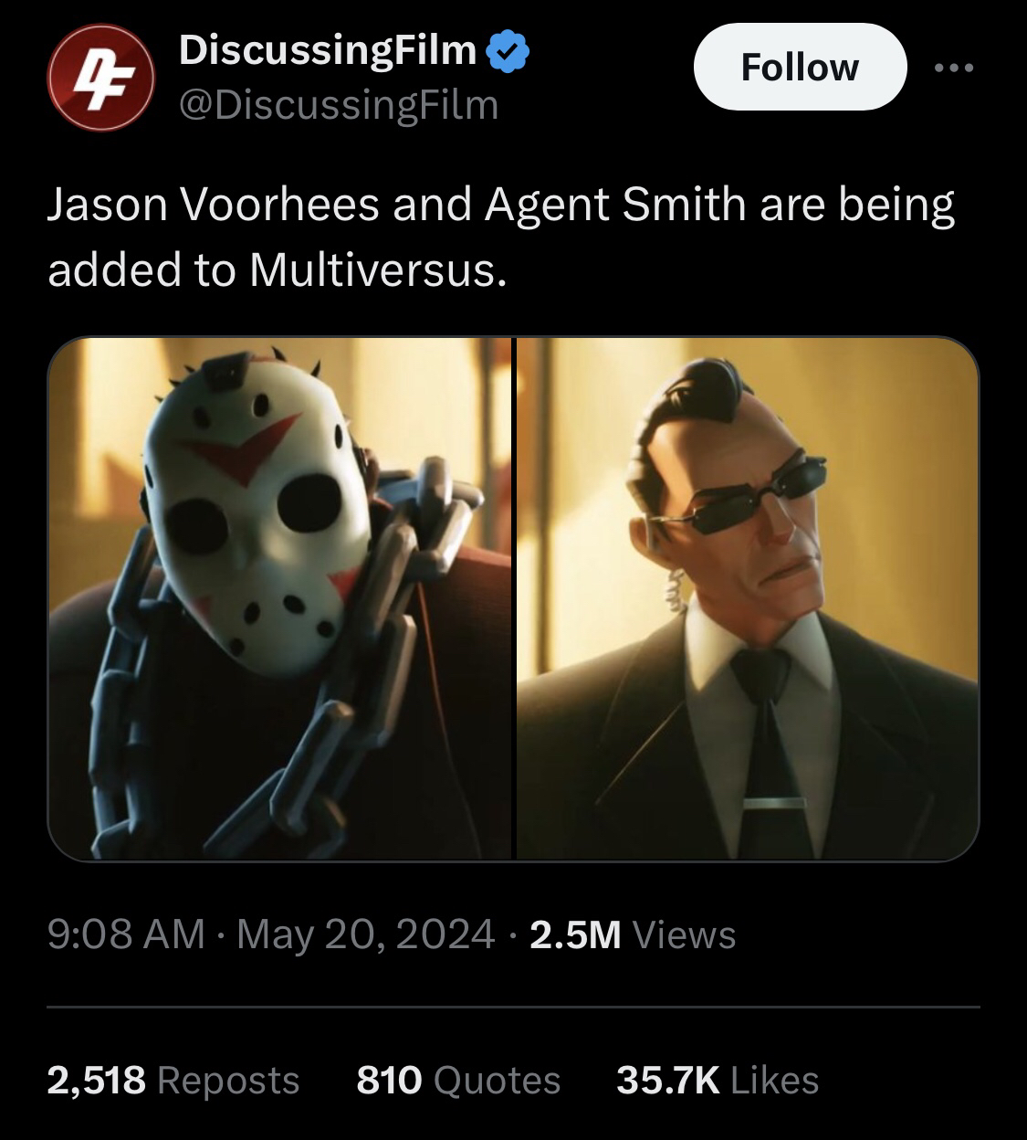Click the word "Multiversus" in the tweet
The width and height of the screenshot is (1027, 1140).
coord(372,269)
